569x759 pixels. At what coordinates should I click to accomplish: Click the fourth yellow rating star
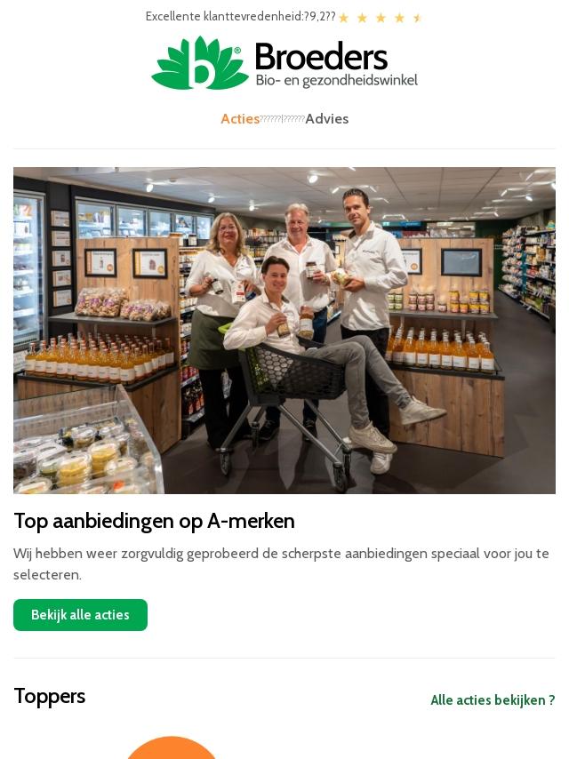[x=399, y=19]
